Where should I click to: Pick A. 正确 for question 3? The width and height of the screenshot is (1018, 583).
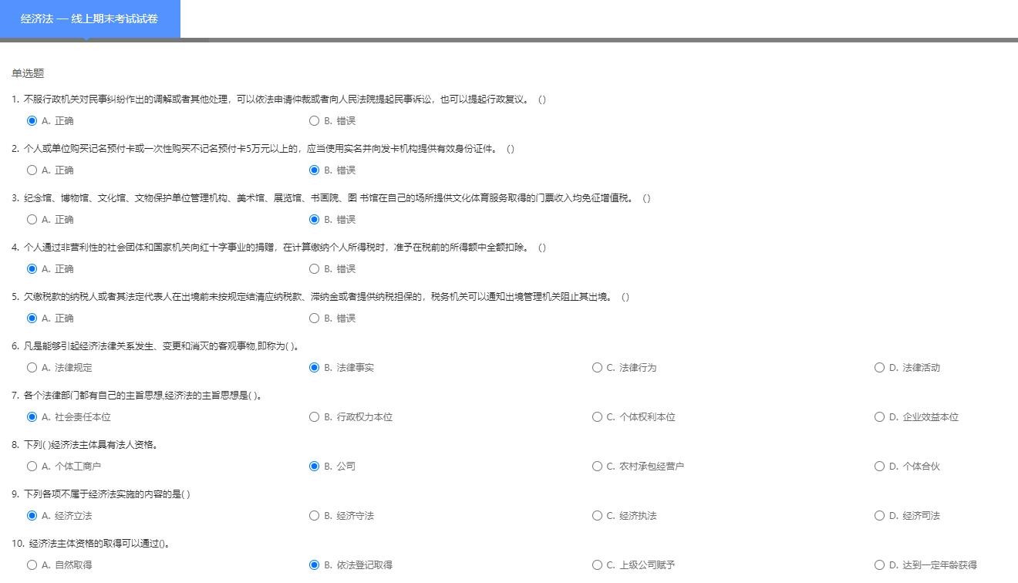(32, 220)
